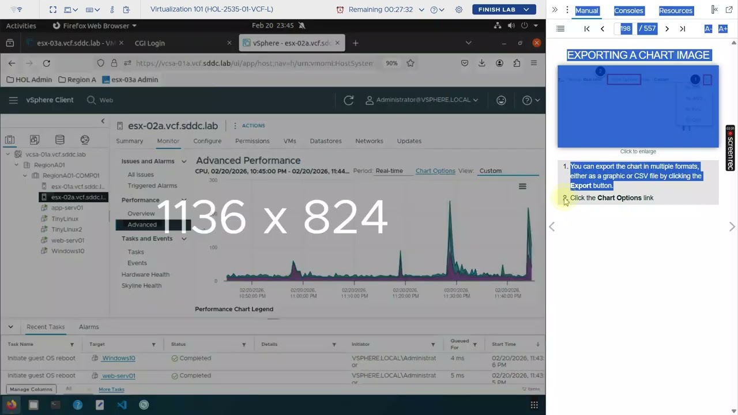Viewport: 738px width, 415px height.
Task: Open the chart hamburger export menu
Action: 522,186
